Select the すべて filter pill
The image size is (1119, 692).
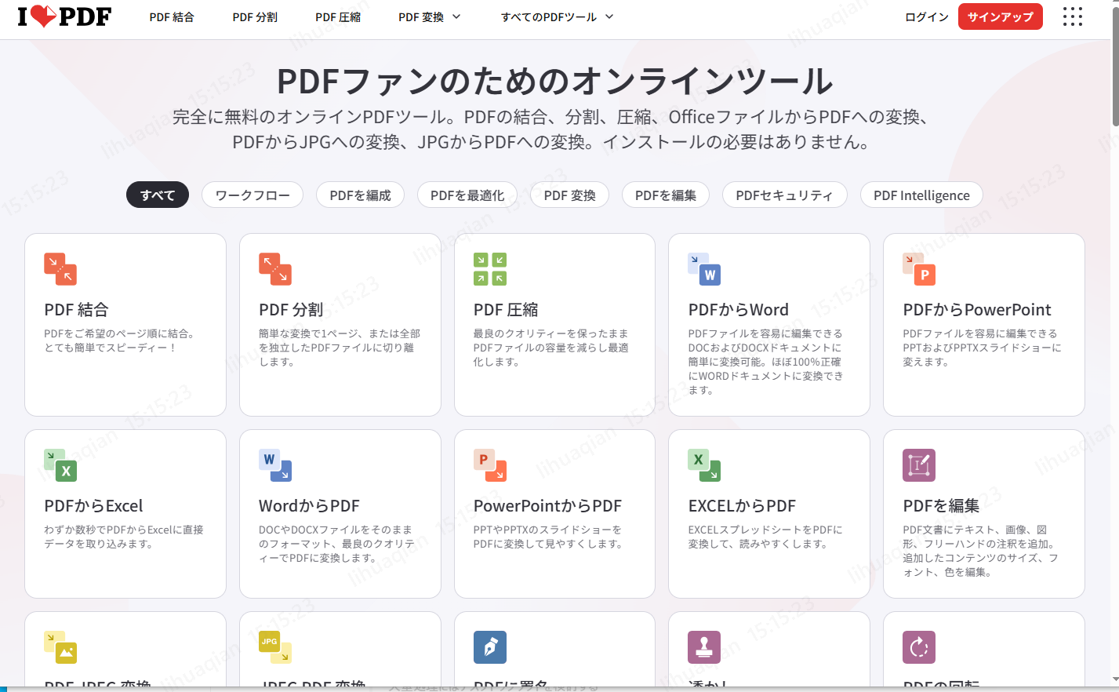158,195
